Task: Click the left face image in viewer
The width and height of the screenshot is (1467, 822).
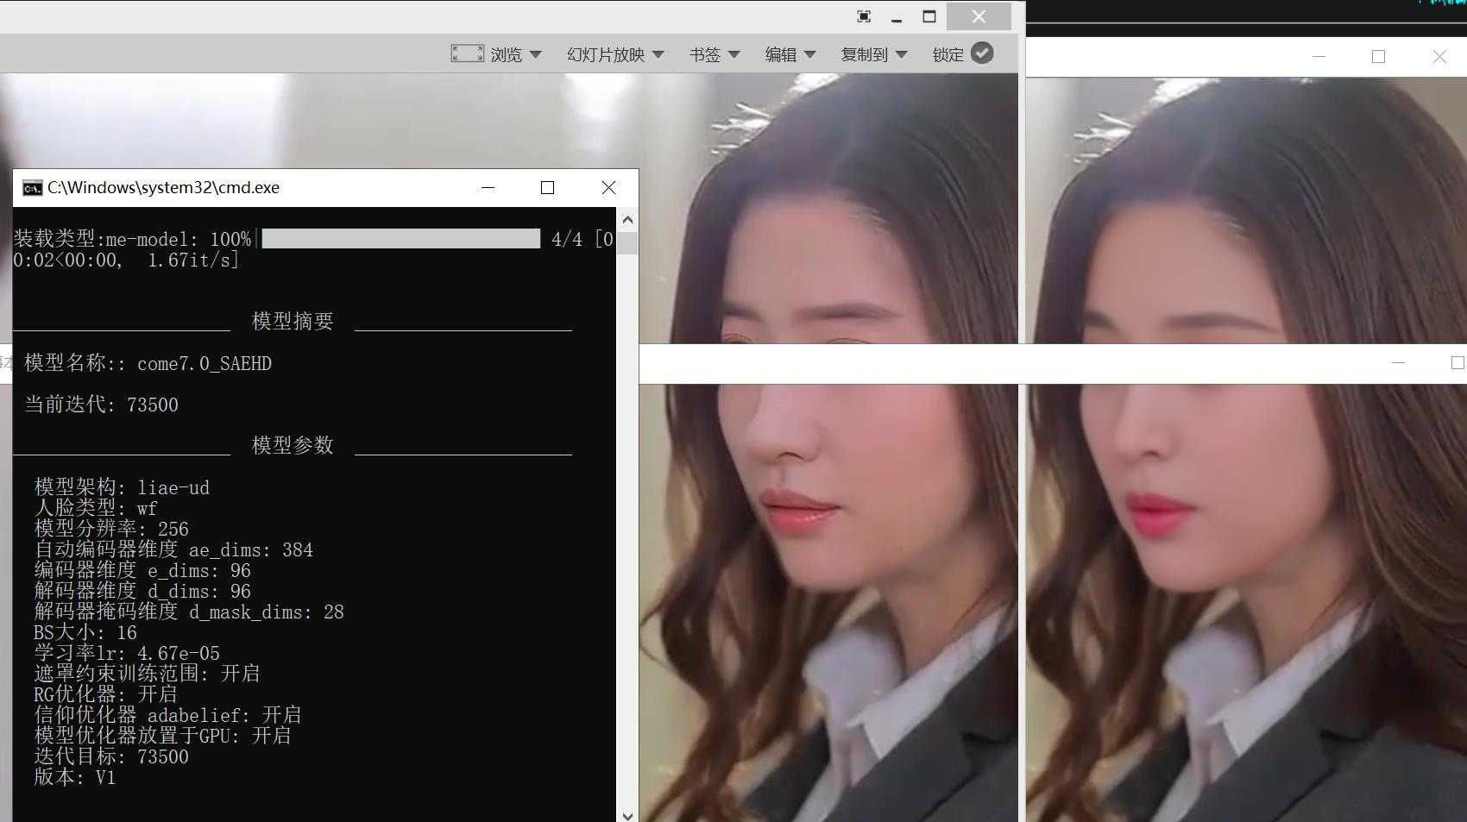Action: tap(828, 449)
